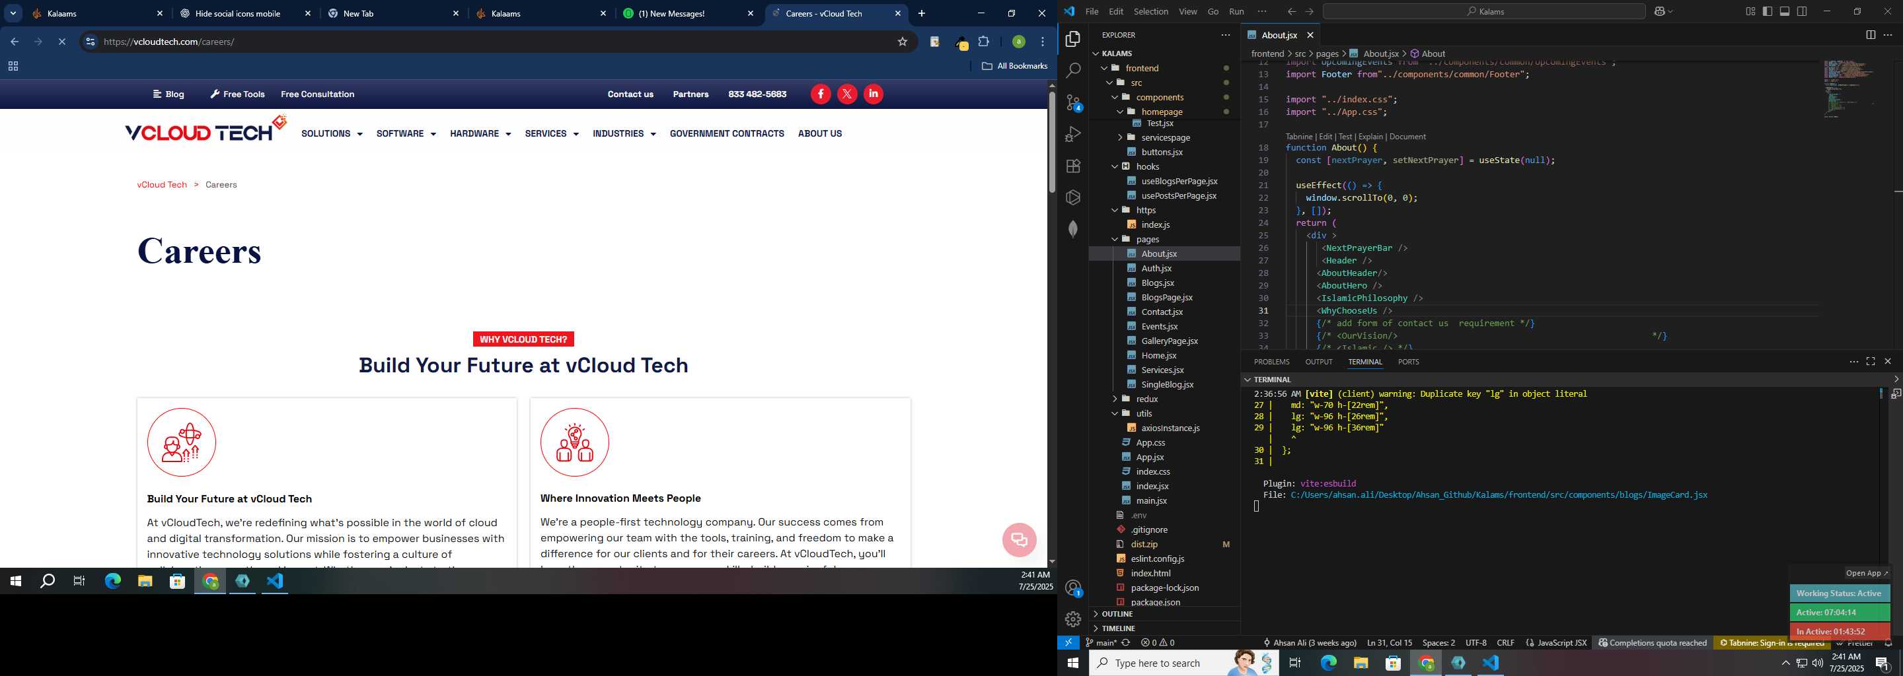Open the Blog link
Screen dimensions: 1903x676
click(x=169, y=94)
